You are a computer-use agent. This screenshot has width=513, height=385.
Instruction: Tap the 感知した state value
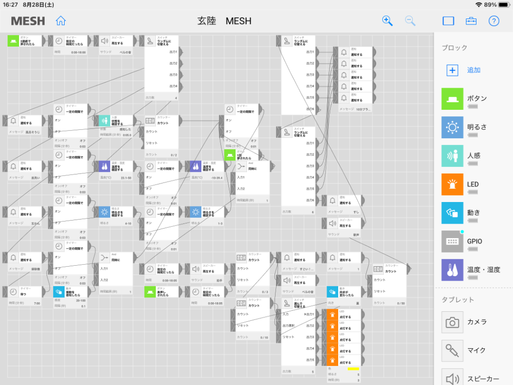[x=125, y=129]
